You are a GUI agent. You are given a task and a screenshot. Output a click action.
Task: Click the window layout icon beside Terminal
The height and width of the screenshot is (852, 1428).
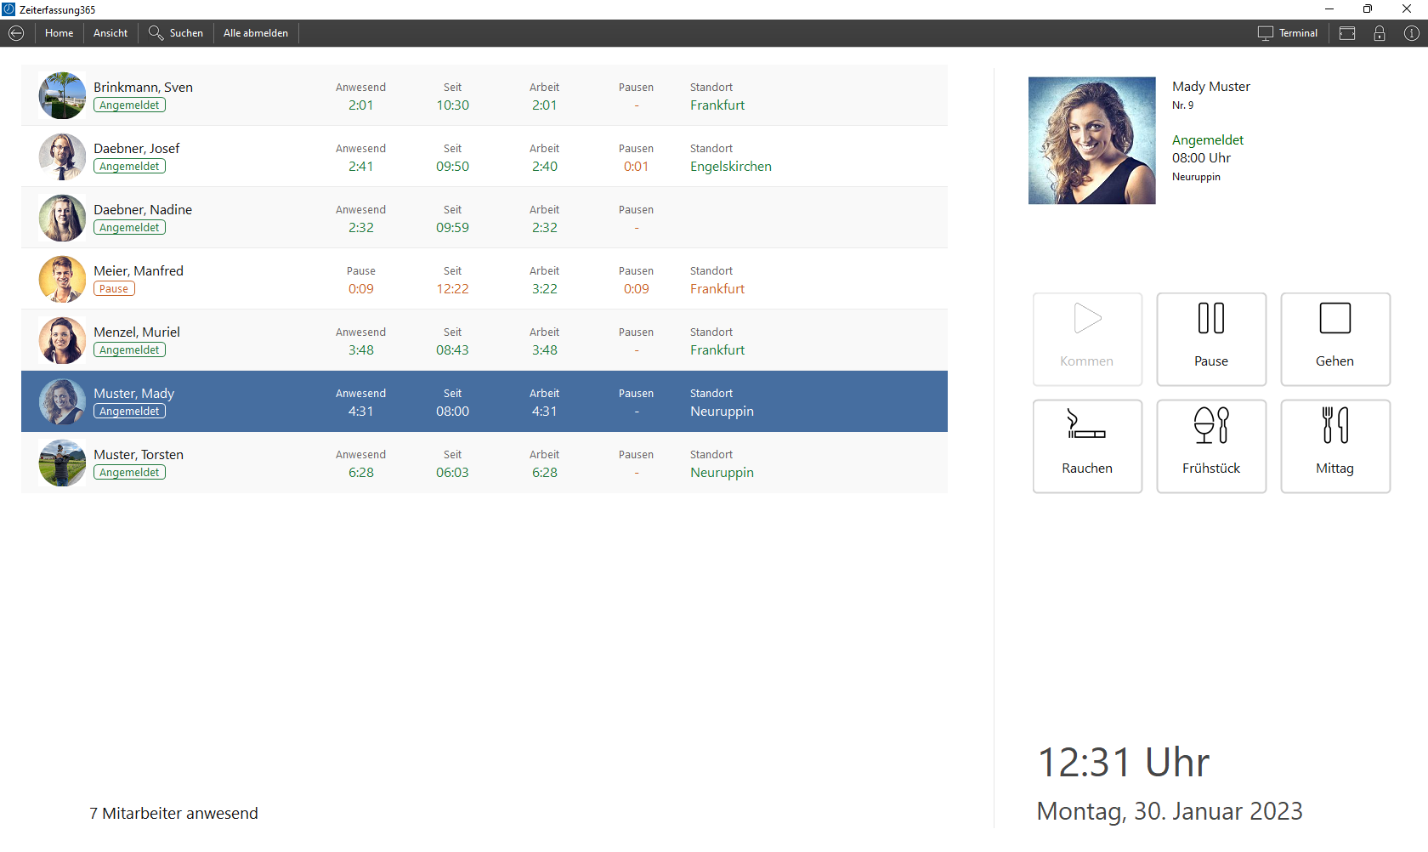(1347, 33)
